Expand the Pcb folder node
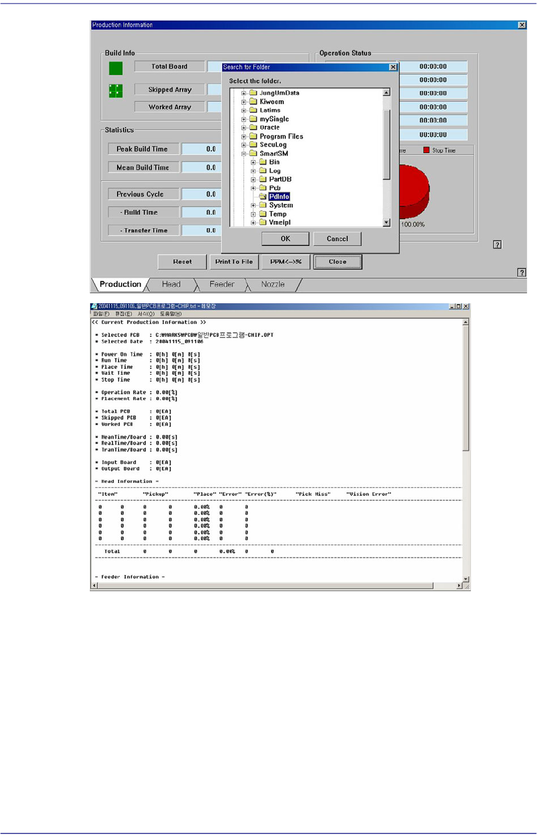537x840 pixels. pos(253,188)
